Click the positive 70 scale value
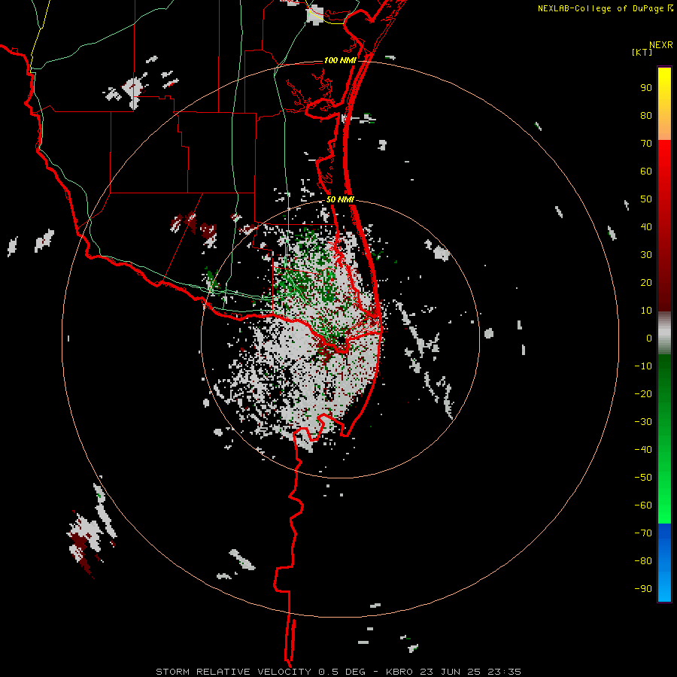Viewport: 677px width, 677px height. [646, 144]
